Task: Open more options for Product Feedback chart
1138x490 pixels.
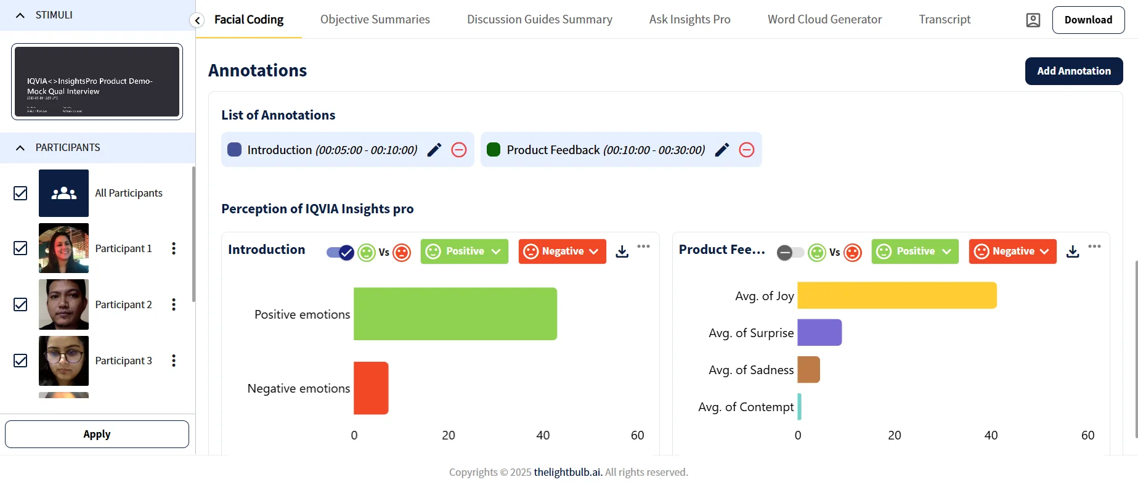Action: [1094, 247]
